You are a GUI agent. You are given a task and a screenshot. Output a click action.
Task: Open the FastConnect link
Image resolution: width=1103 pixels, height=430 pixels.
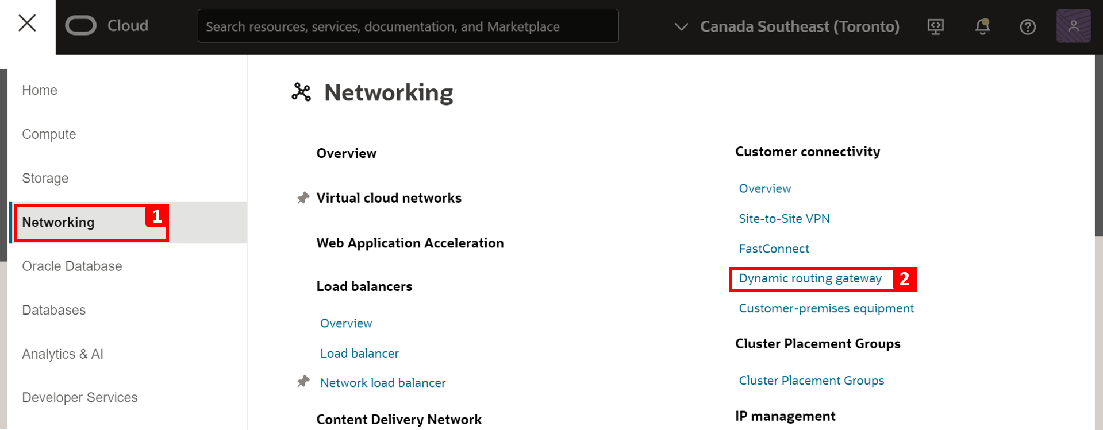point(774,249)
